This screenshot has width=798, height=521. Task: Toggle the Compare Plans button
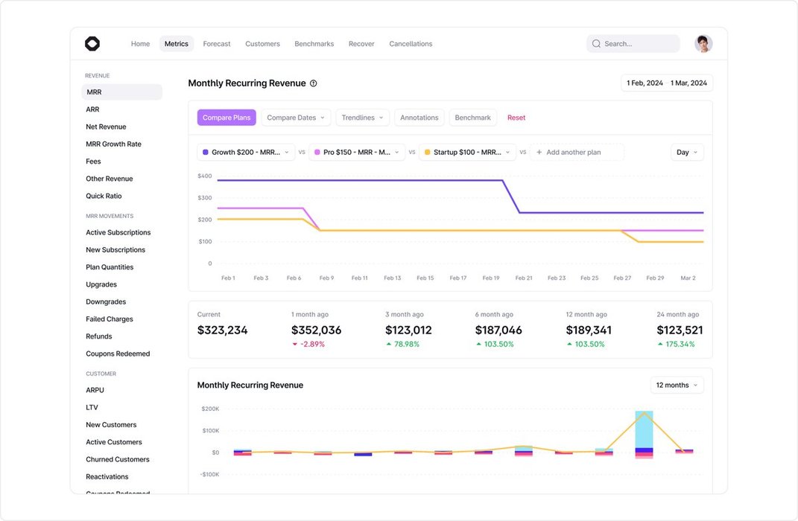[x=227, y=118]
